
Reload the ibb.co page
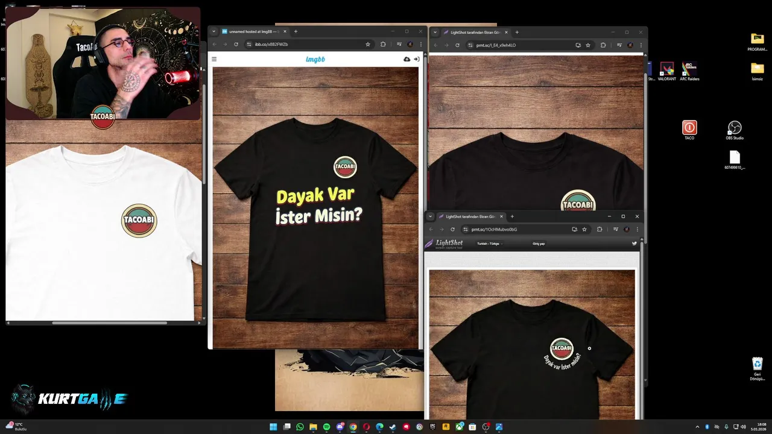tap(236, 44)
